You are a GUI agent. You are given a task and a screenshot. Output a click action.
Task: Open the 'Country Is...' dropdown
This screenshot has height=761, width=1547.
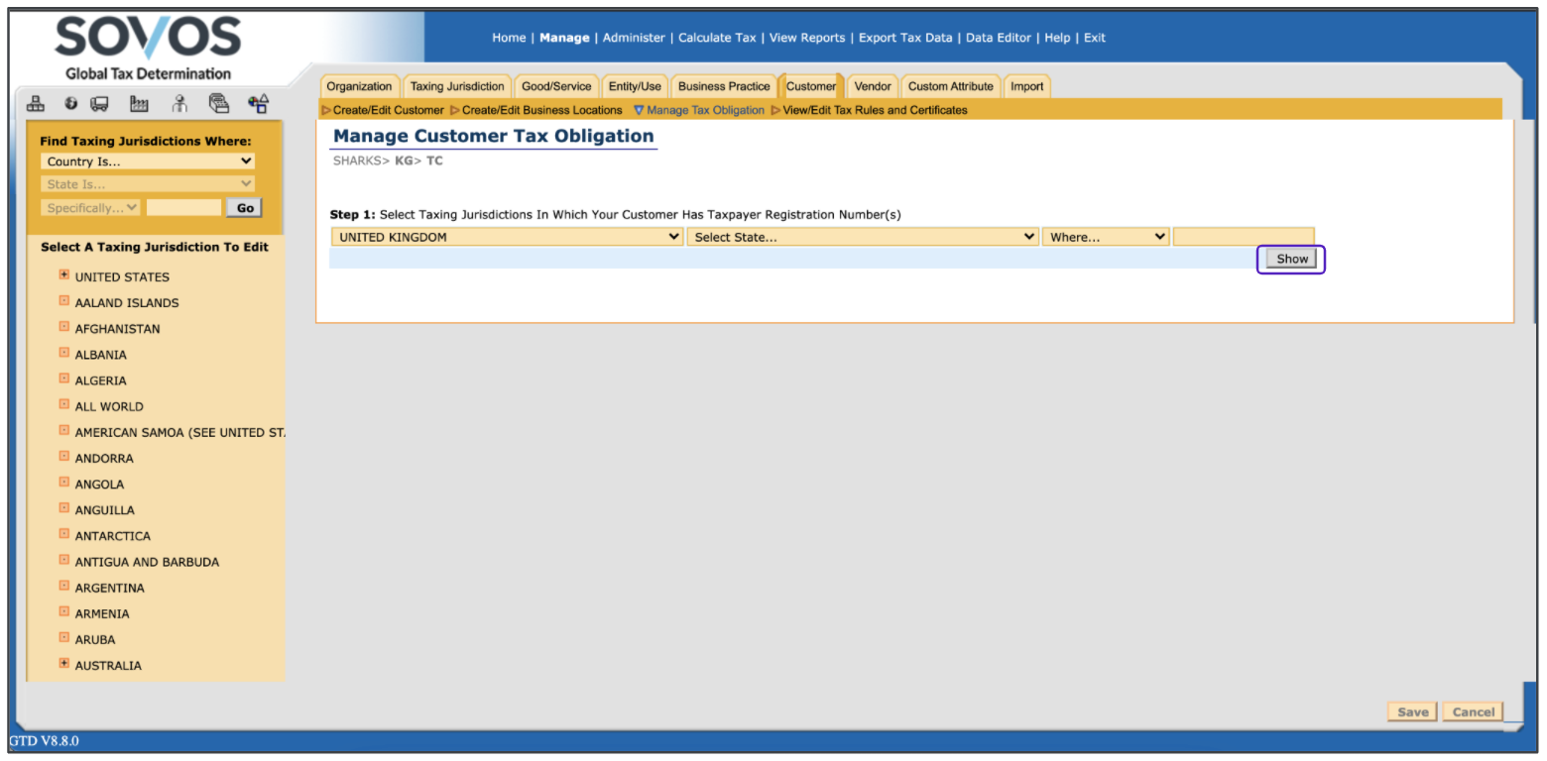pos(148,162)
